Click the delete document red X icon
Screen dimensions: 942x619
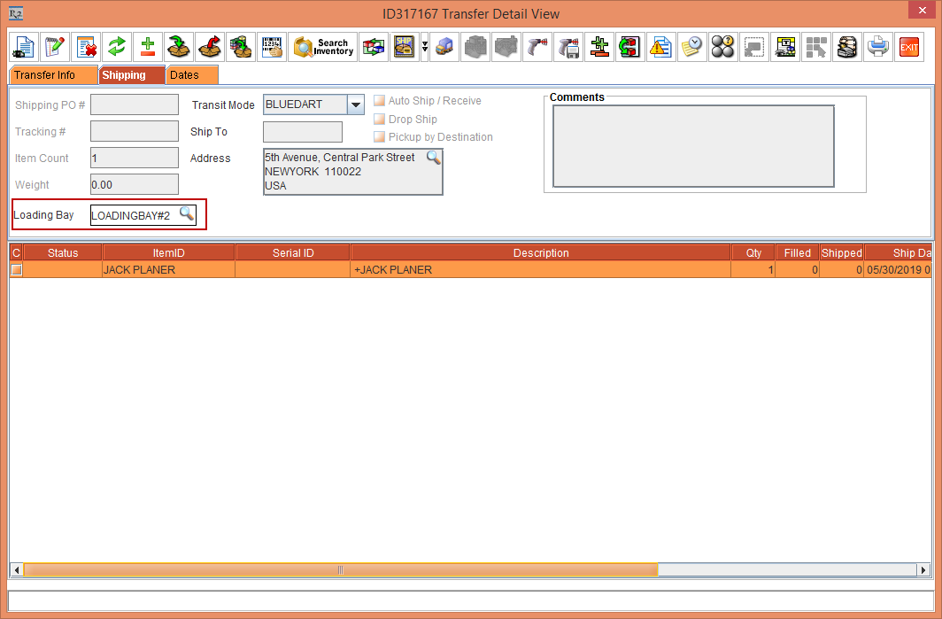(86, 47)
